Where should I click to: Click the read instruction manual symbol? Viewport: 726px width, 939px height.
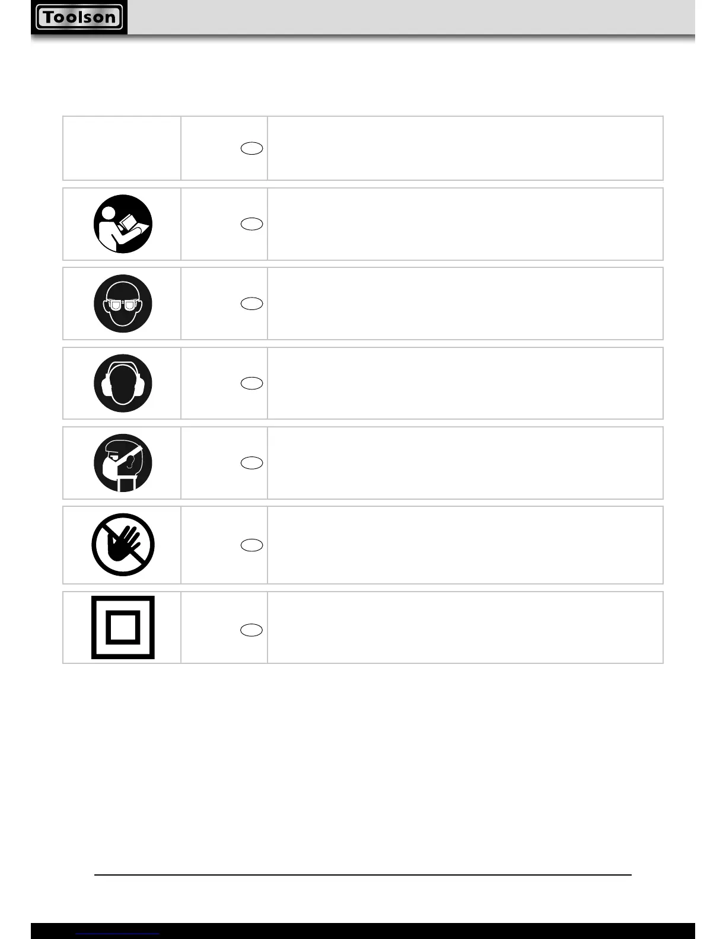point(123,224)
